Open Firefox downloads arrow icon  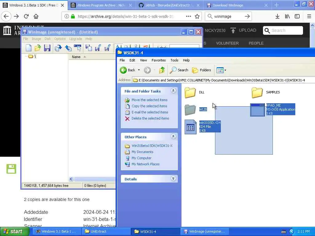(x=277, y=16)
